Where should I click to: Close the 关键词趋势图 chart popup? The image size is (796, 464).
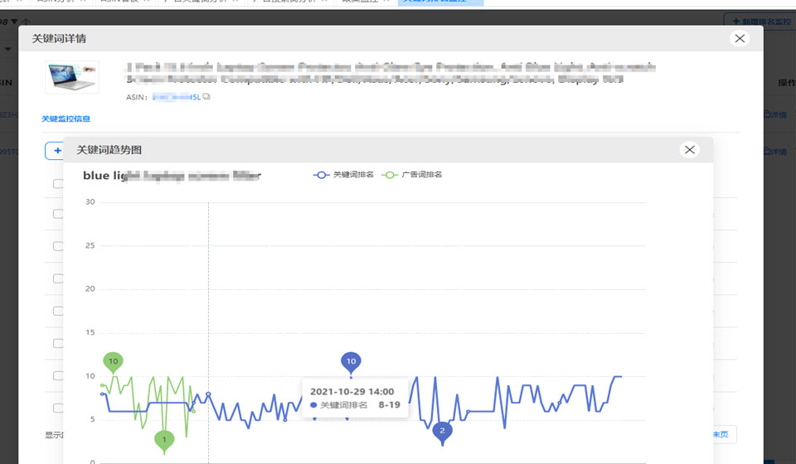tap(689, 150)
